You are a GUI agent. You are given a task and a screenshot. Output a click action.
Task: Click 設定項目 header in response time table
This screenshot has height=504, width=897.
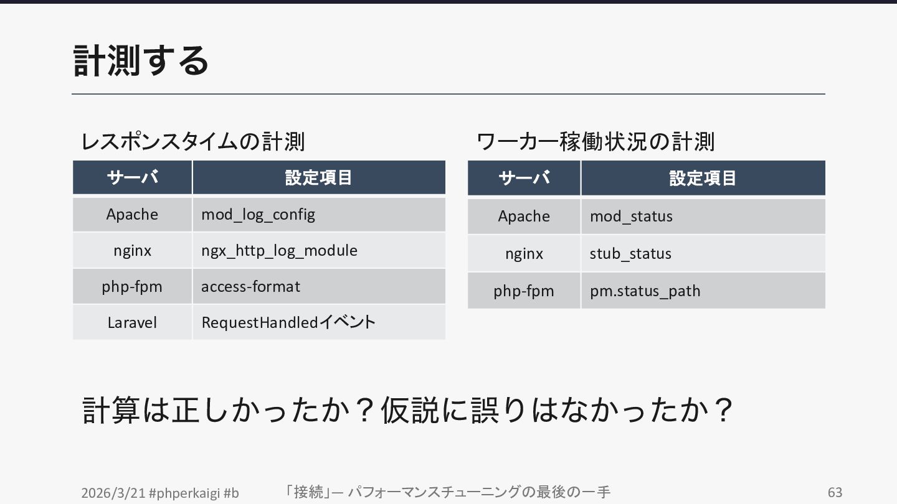coord(319,177)
